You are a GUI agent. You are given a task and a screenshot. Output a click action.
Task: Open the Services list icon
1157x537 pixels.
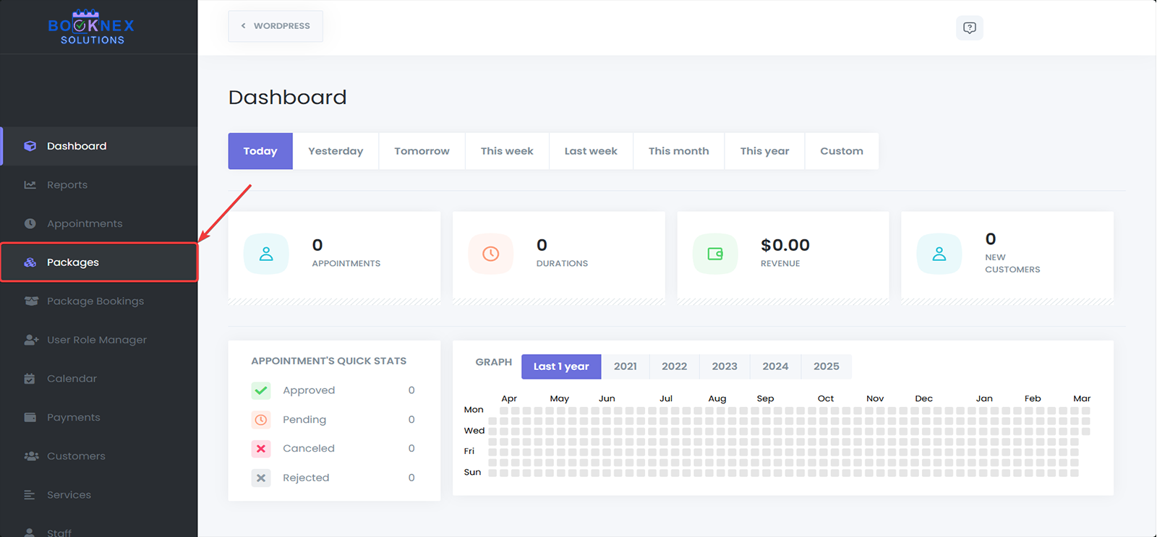pyautogui.click(x=30, y=495)
